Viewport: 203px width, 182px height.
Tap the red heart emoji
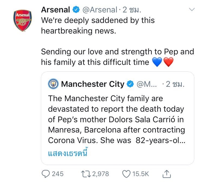coord(168,62)
